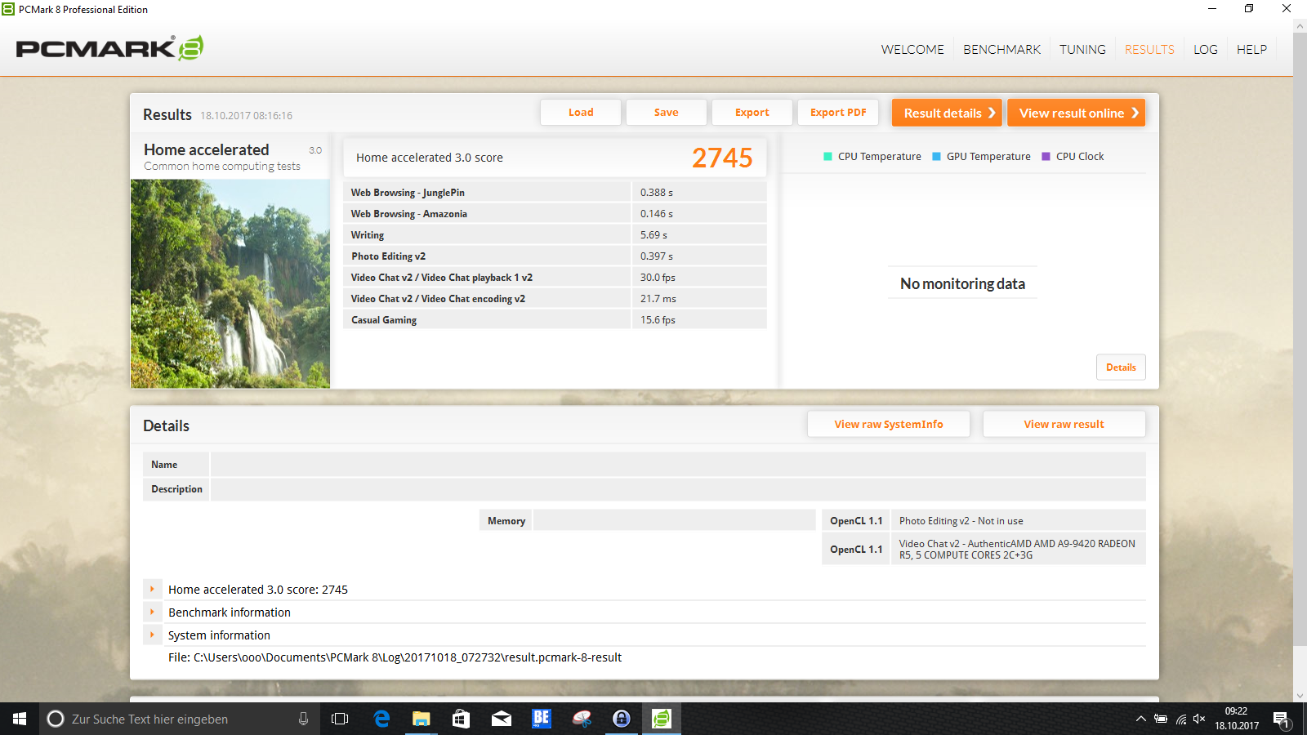This screenshot has height=735, width=1307.
Task: Open the Microsoft Store taskbar icon
Action: pos(461,719)
